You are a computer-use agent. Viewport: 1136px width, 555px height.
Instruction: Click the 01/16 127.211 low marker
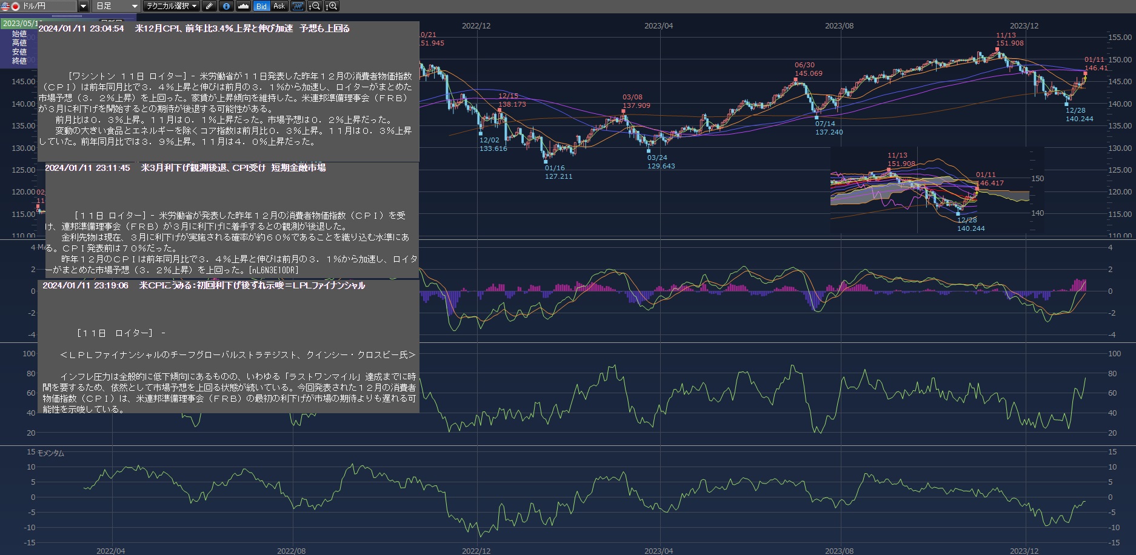point(558,172)
